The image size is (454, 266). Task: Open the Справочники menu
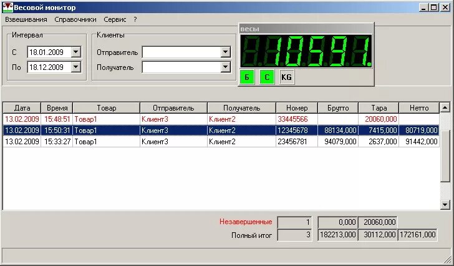(x=75, y=19)
